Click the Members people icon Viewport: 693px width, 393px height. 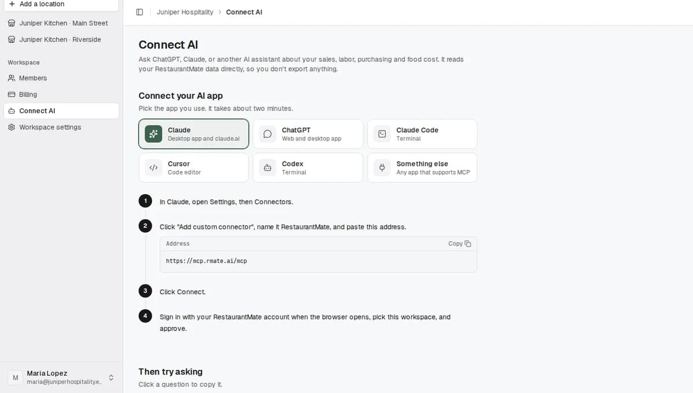pos(12,78)
